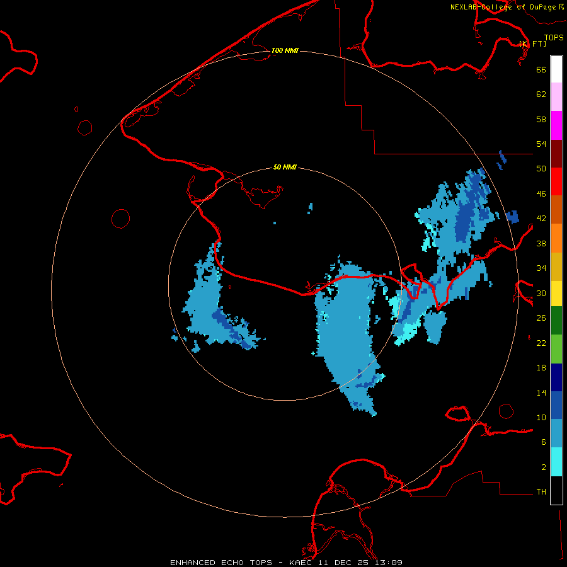Image resolution: width=567 pixels, height=567 pixels.
Task: Select the '42' scale label
Action: (541, 219)
